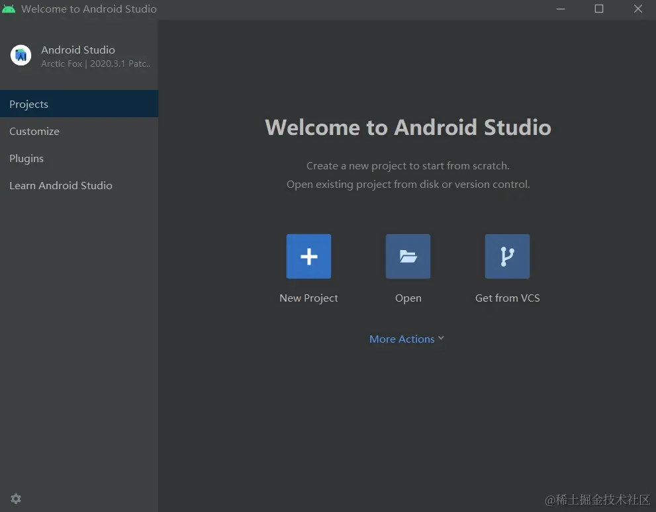The image size is (656, 512).
Task: Expand the More Actions chevron arrow
Action: (x=441, y=338)
